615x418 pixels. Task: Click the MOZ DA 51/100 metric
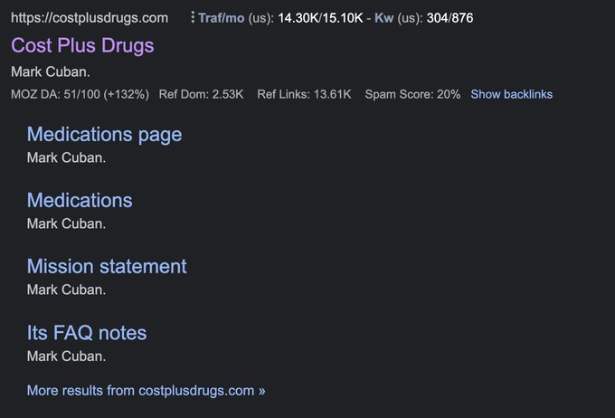click(80, 94)
